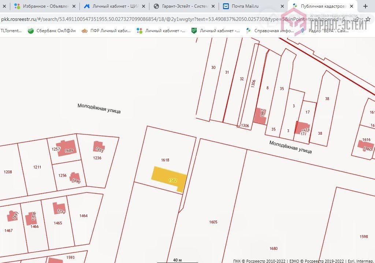Open ПФР Личный кабинет bookmark
375x263 pixels.
point(106,31)
